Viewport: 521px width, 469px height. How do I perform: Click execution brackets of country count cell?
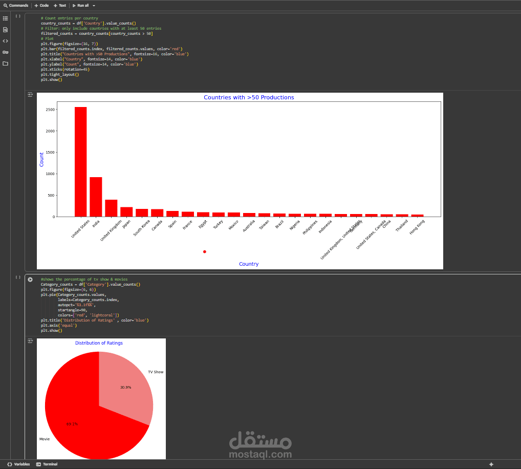click(x=18, y=16)
